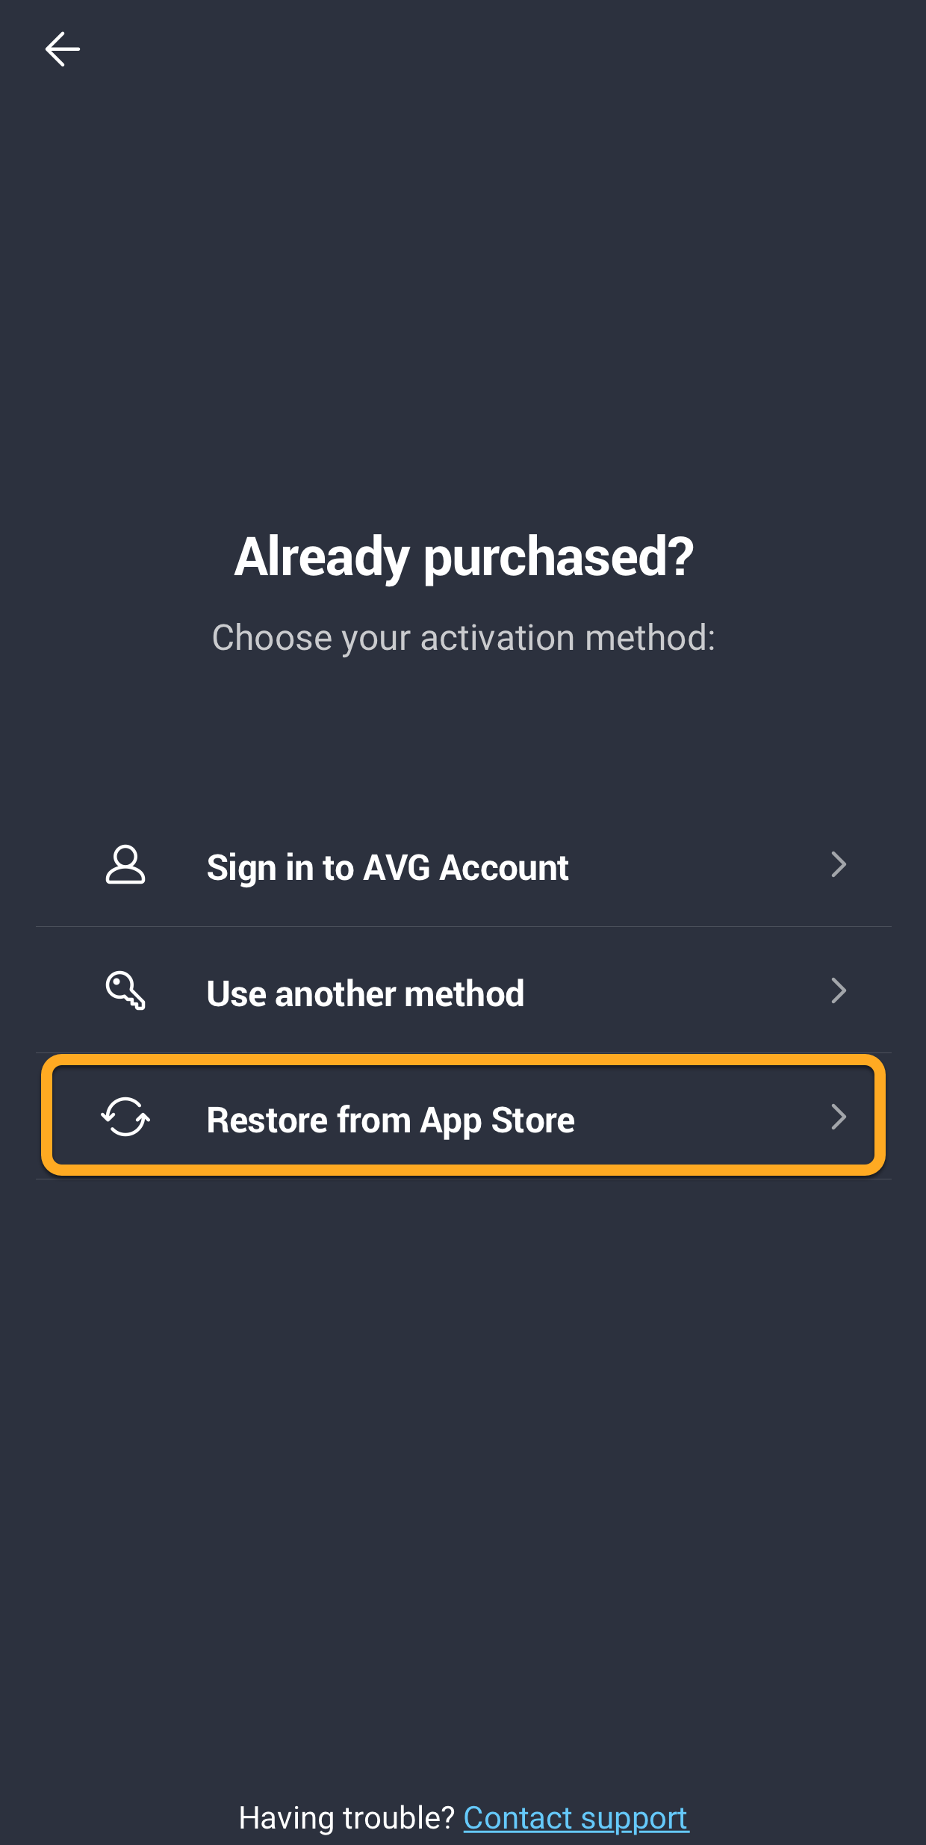
Task: Select the Sign in to AVG Account label
Action: (x=388, y=868)
